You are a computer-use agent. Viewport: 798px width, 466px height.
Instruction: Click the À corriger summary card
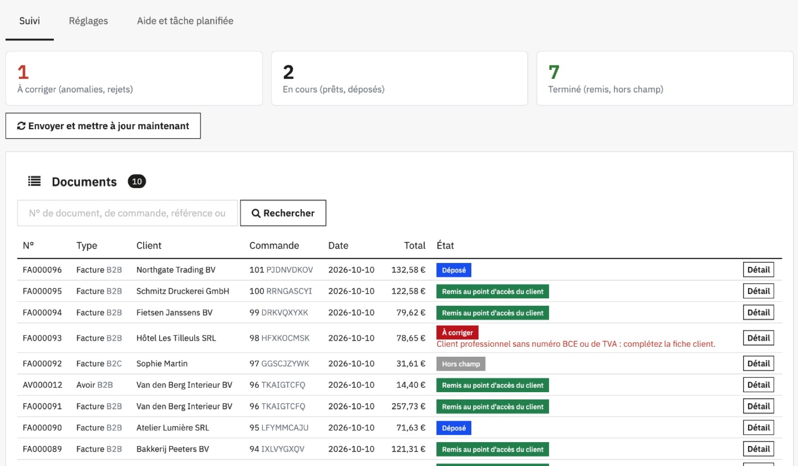(134, 78)
